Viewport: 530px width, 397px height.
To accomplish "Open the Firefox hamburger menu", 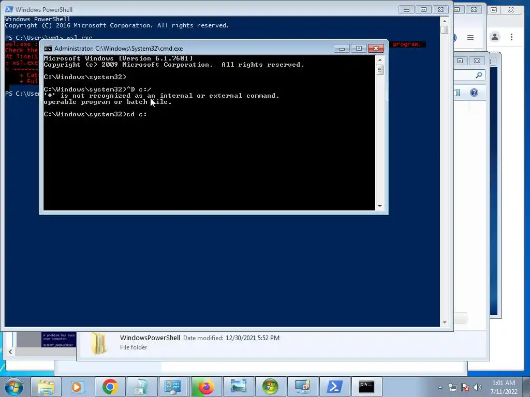I will (x=470, y=37).
